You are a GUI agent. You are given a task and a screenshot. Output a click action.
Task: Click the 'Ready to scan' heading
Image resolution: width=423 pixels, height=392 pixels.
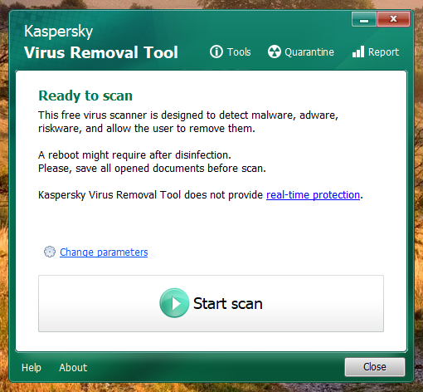tap(85, 96)
